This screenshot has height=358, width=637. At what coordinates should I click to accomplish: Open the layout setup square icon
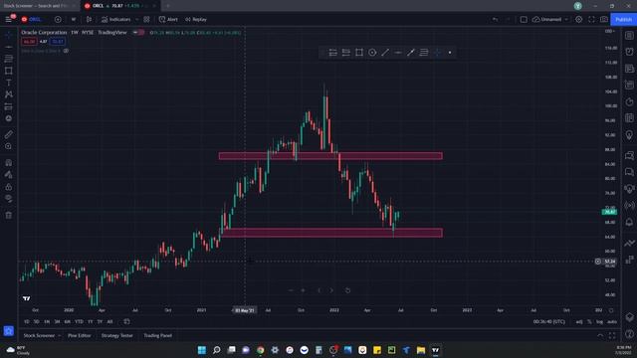click(x=524, y=19)
